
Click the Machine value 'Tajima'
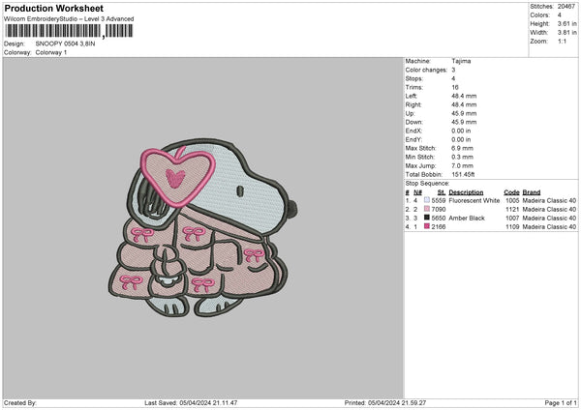pos(461,61)
